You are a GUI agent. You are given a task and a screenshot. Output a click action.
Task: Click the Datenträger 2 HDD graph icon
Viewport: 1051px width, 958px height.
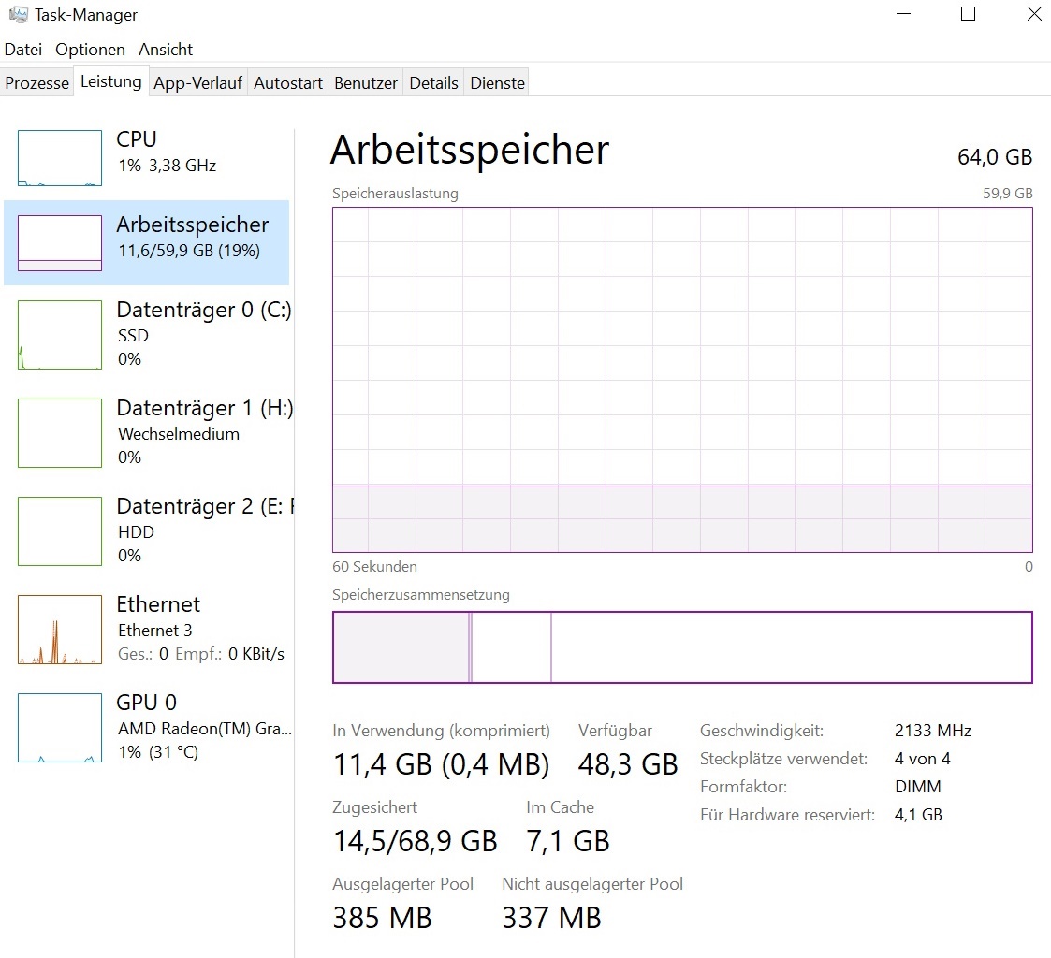[60, 531]
